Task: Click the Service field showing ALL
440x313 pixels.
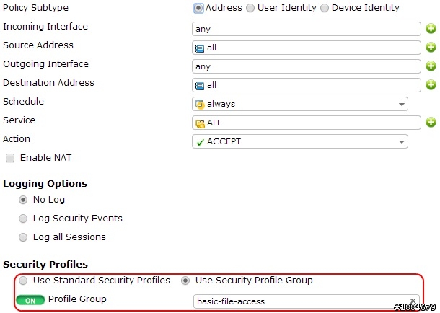Action: coord(307,123)
